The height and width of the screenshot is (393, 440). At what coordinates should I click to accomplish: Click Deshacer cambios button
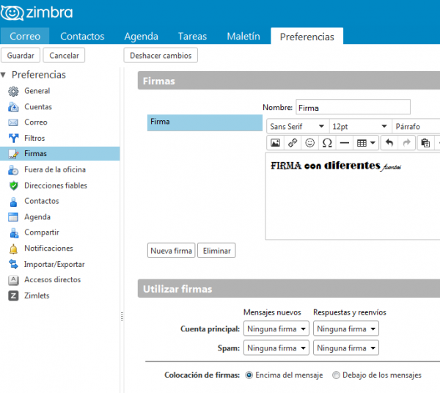161,55
